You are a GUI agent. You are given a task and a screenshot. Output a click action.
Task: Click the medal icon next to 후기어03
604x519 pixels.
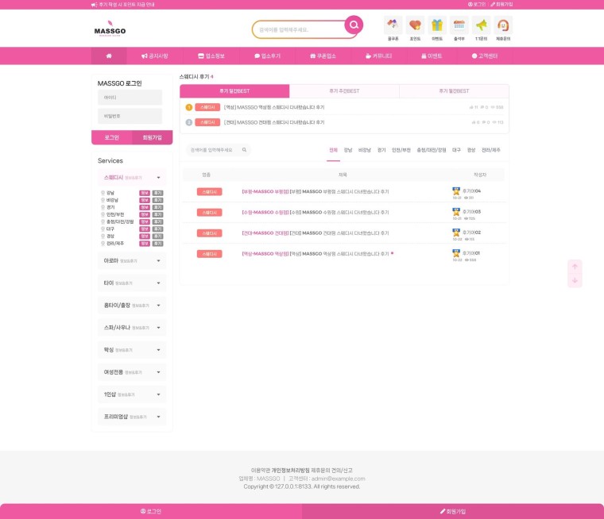pos(456,212)
